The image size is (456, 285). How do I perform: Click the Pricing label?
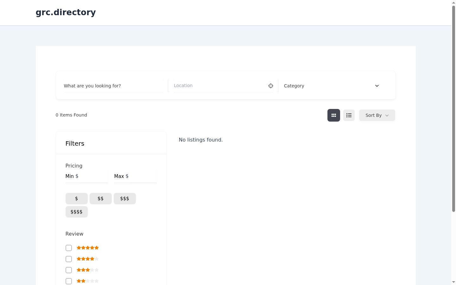tap(74, 166)
